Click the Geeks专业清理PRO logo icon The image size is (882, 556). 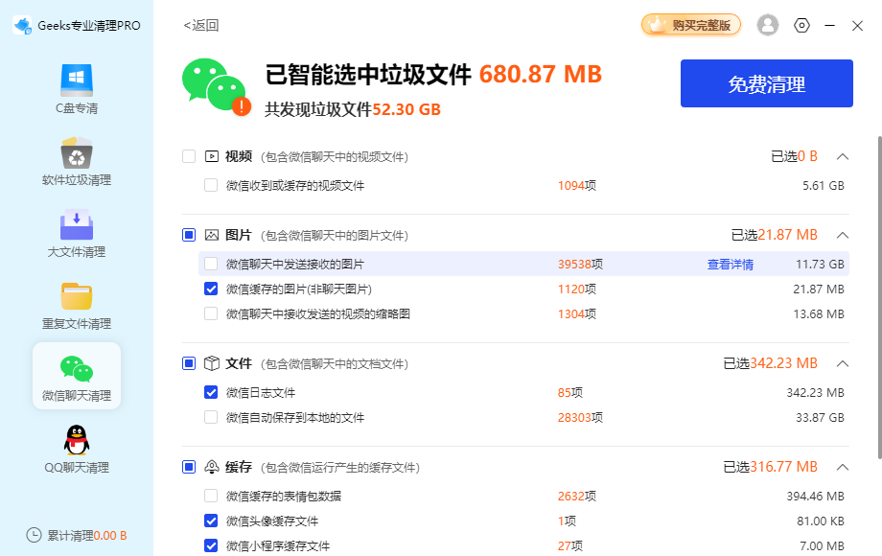pos(22,25)
